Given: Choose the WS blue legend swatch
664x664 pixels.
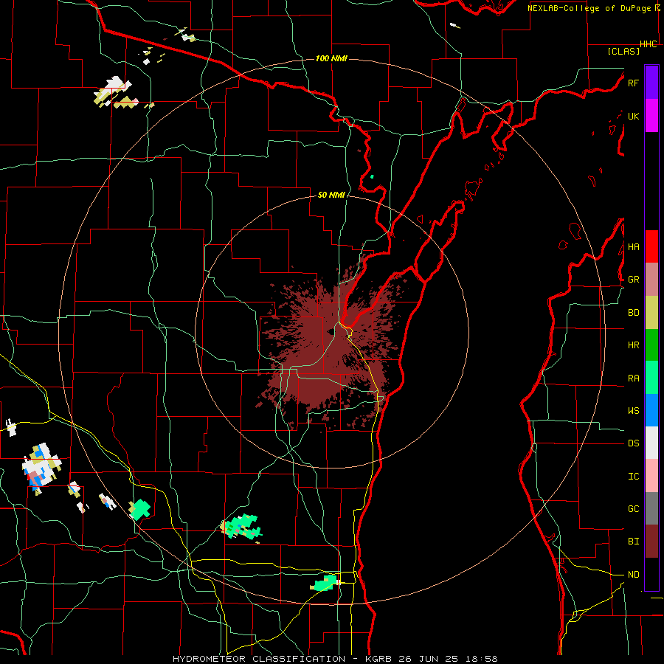Looking at the screenshot, I should (x=651, y=410).
